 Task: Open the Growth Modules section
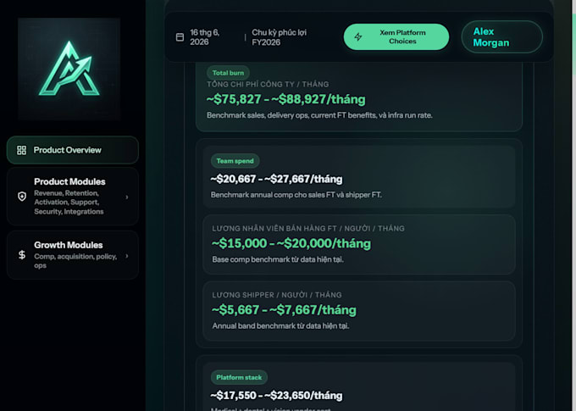pyautogui.click(x=73, y=255)
